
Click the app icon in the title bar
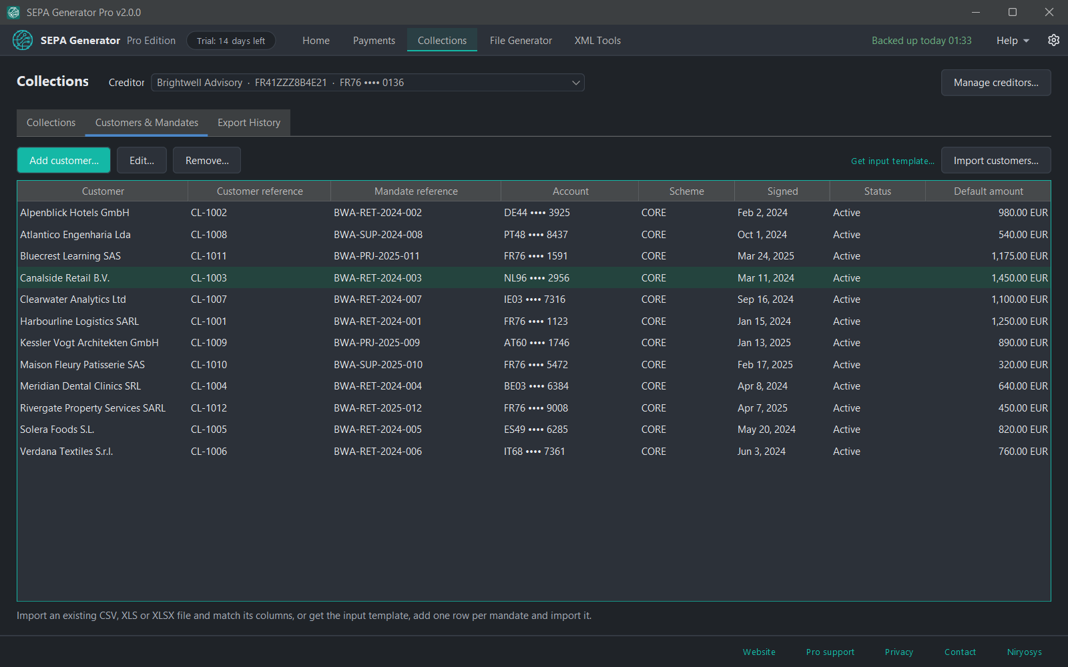(13, 12)
